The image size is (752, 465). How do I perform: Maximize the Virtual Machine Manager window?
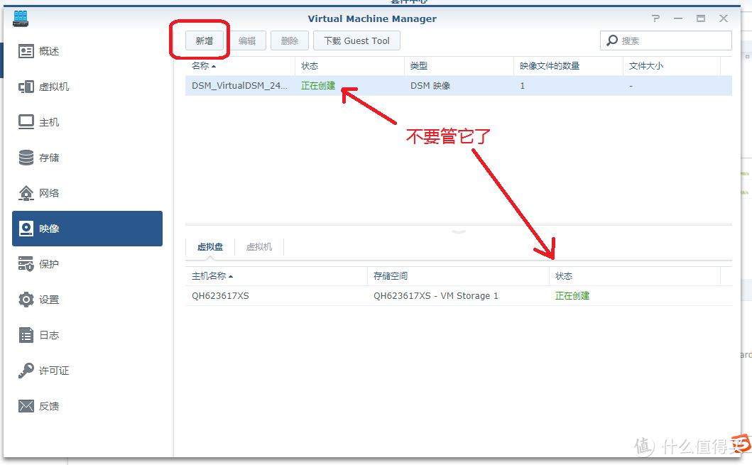pos(701,18)
